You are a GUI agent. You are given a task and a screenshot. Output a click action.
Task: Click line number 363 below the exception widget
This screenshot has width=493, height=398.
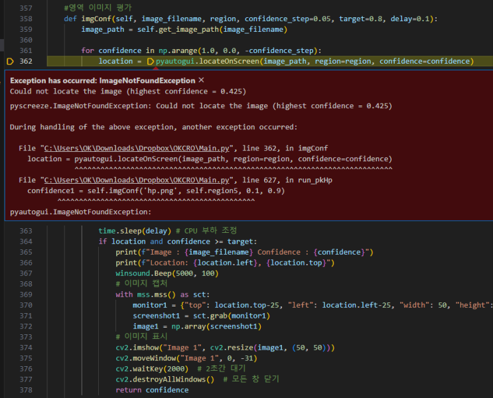point(26,231)
